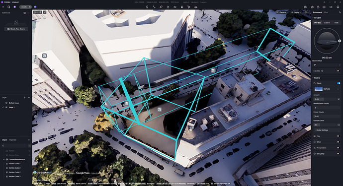
Task: Collapse the Weather section
Action: pos(313,78)
